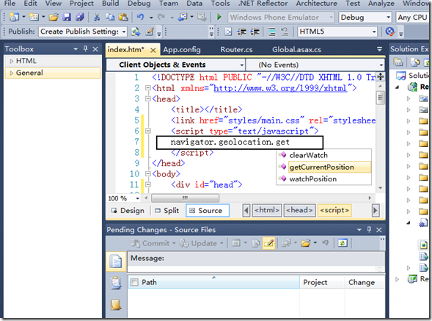The width and height of the screenshot is (432, 321).
Task: Cut selection using scissors icon
Action: pyautogui.click(x=97, y=18)
